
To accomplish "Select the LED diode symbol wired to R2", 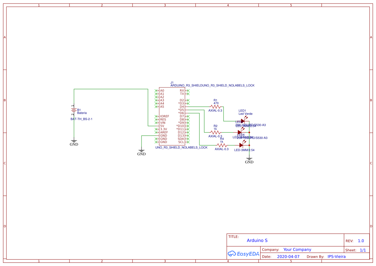I will pos(240,132).
